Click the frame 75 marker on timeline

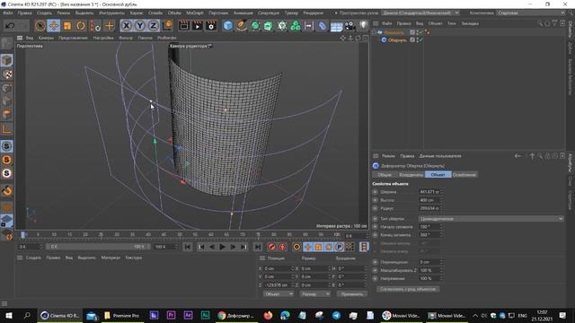[258, 235]
